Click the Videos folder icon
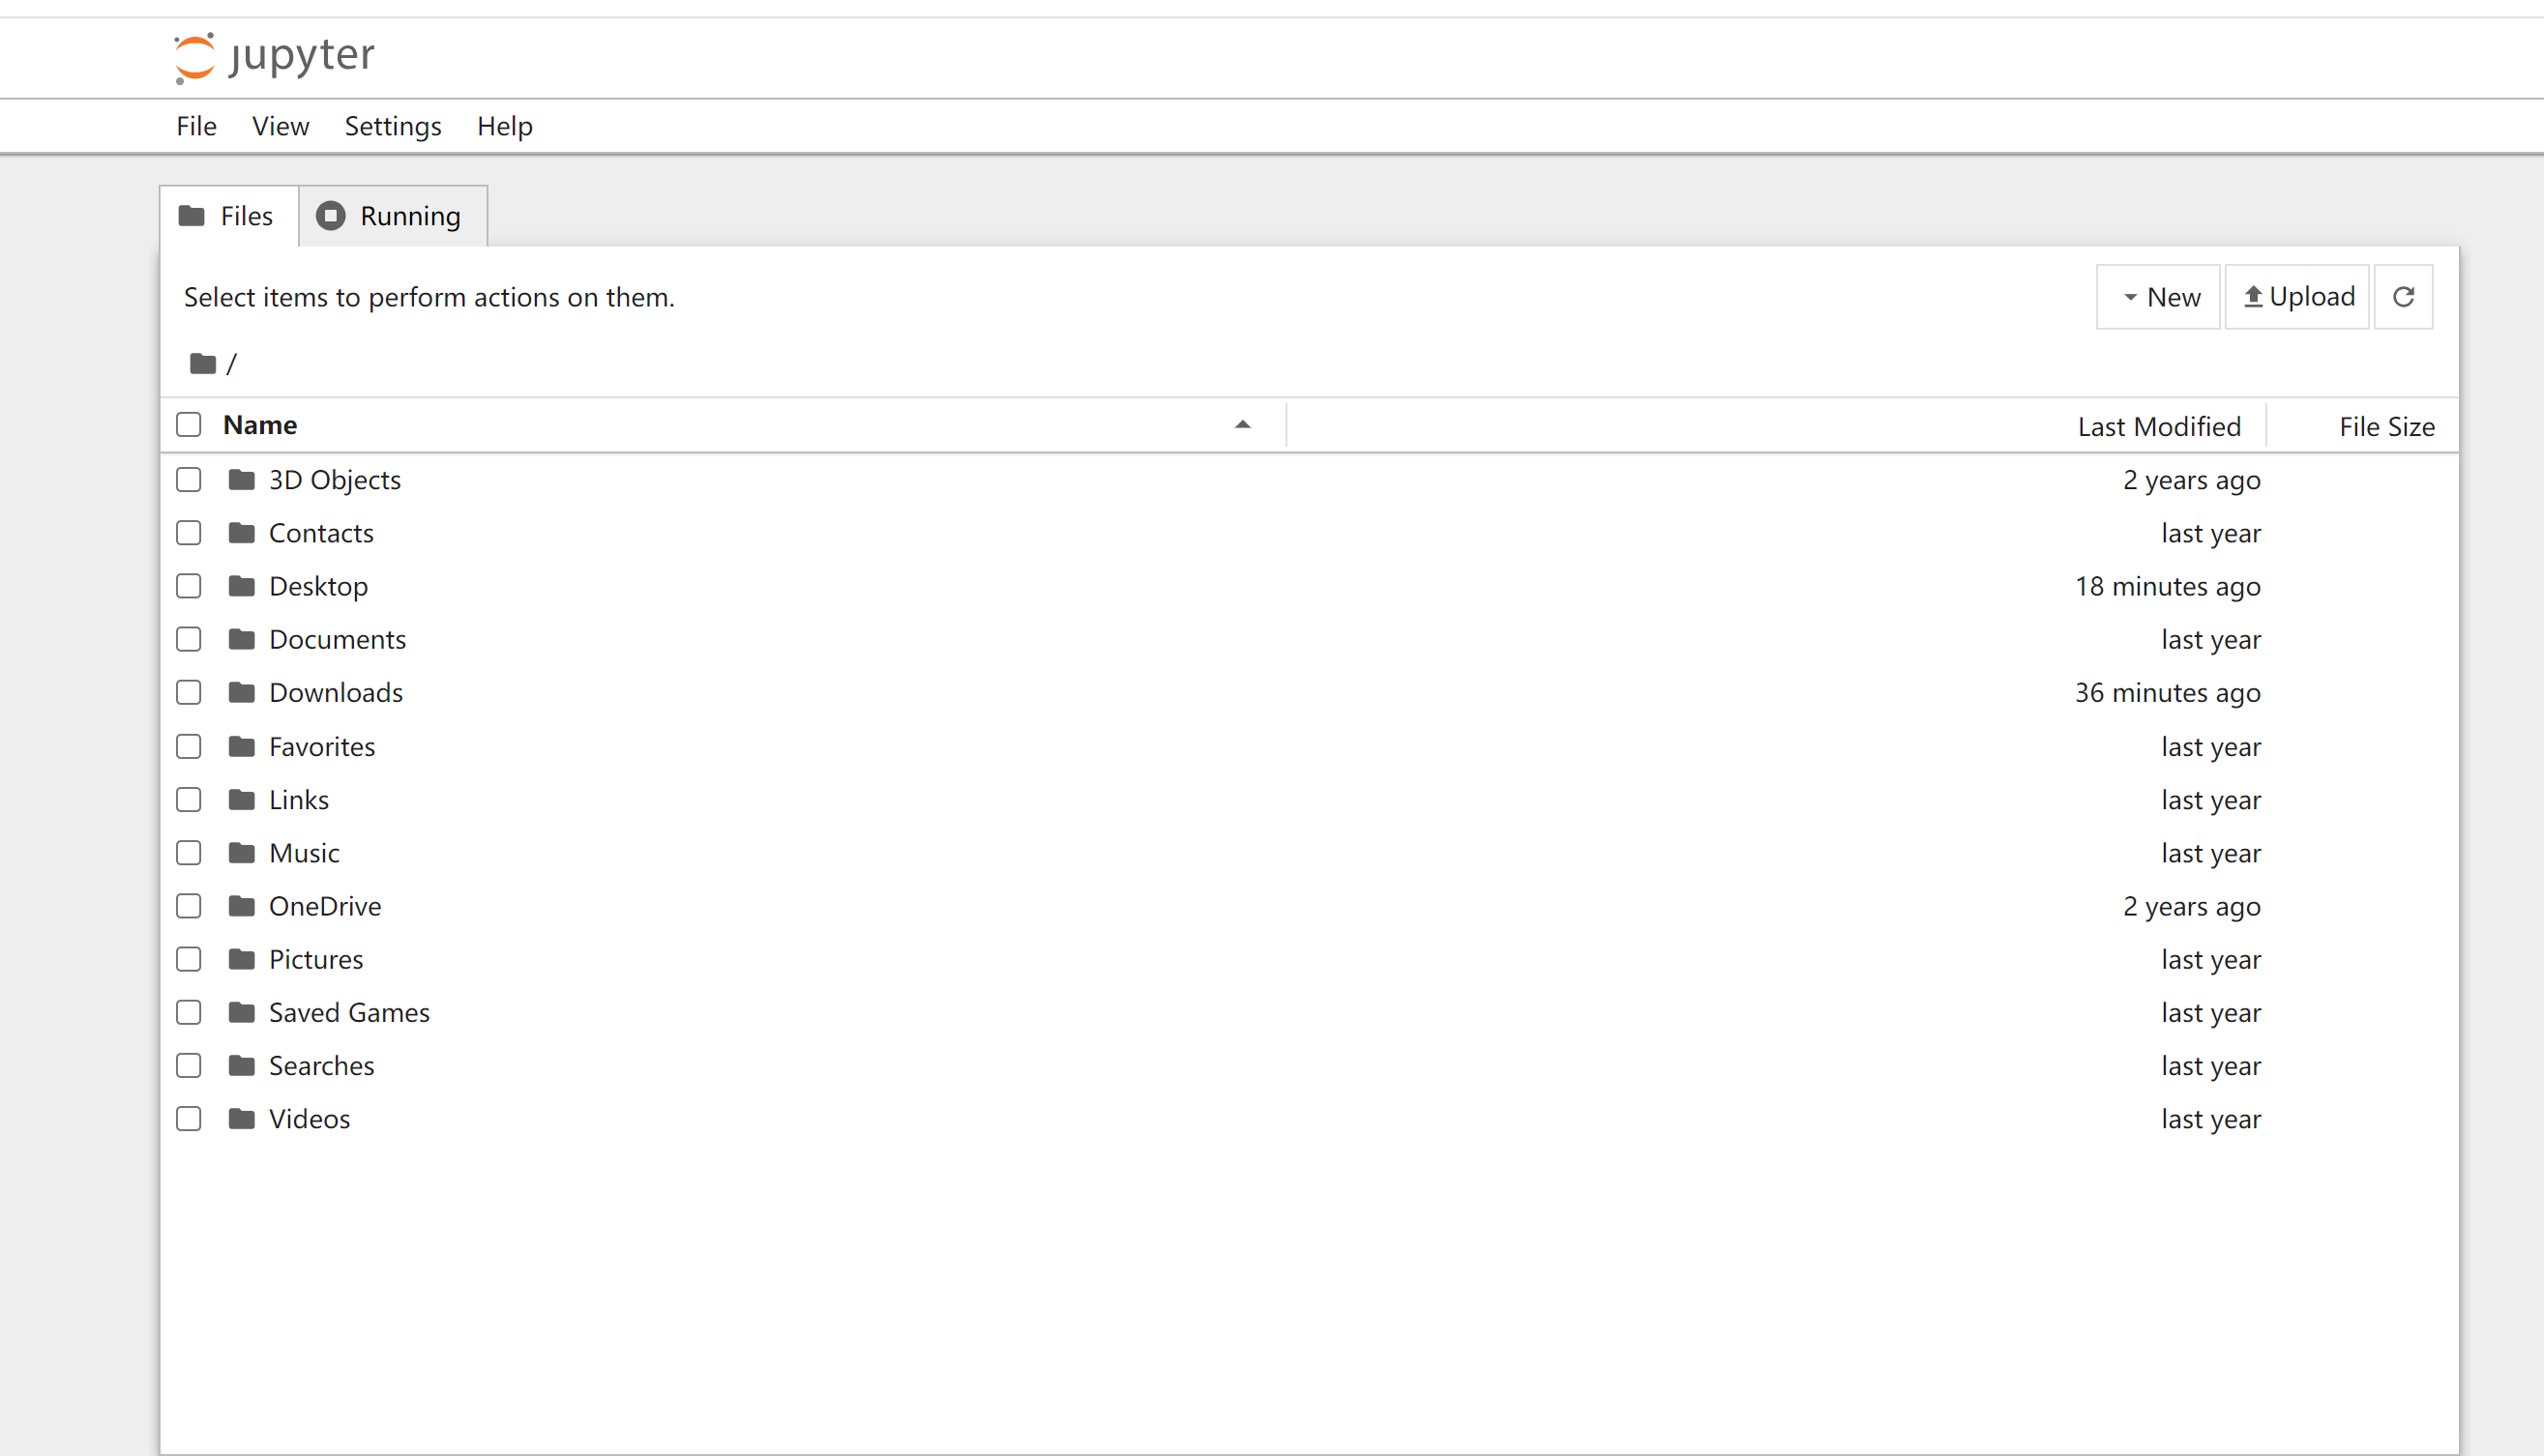Viewport: 2544px width, 1456px height. [241, 1119]
